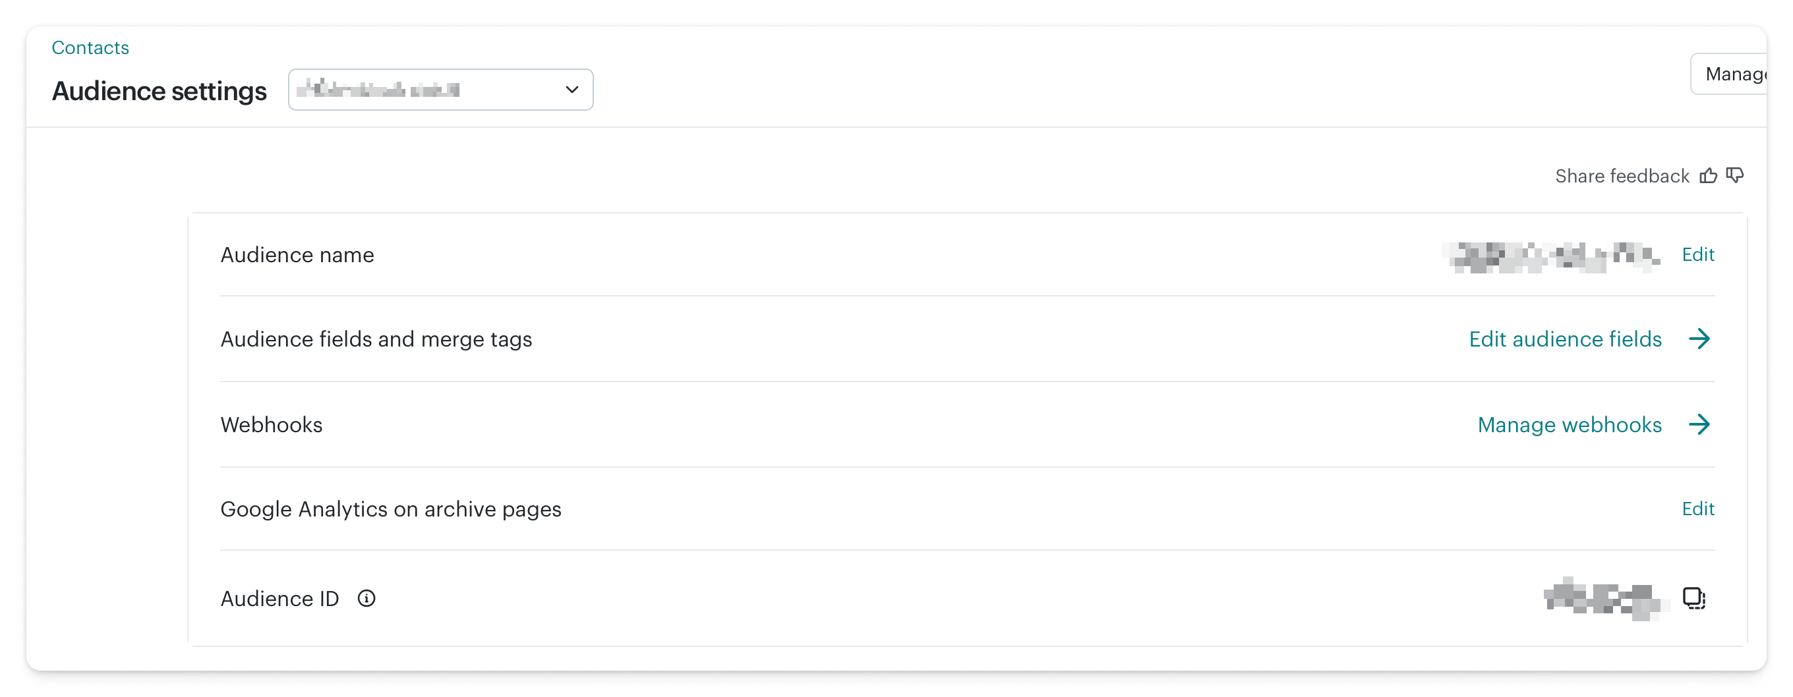
Task: Expand the audience name picker at top
Action: [x=440, y=89]
